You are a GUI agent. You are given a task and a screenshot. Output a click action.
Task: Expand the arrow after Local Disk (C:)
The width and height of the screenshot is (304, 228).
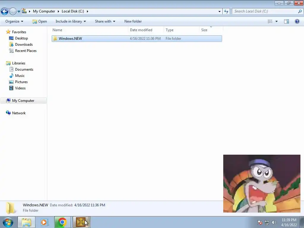click(x=88, y=11)
